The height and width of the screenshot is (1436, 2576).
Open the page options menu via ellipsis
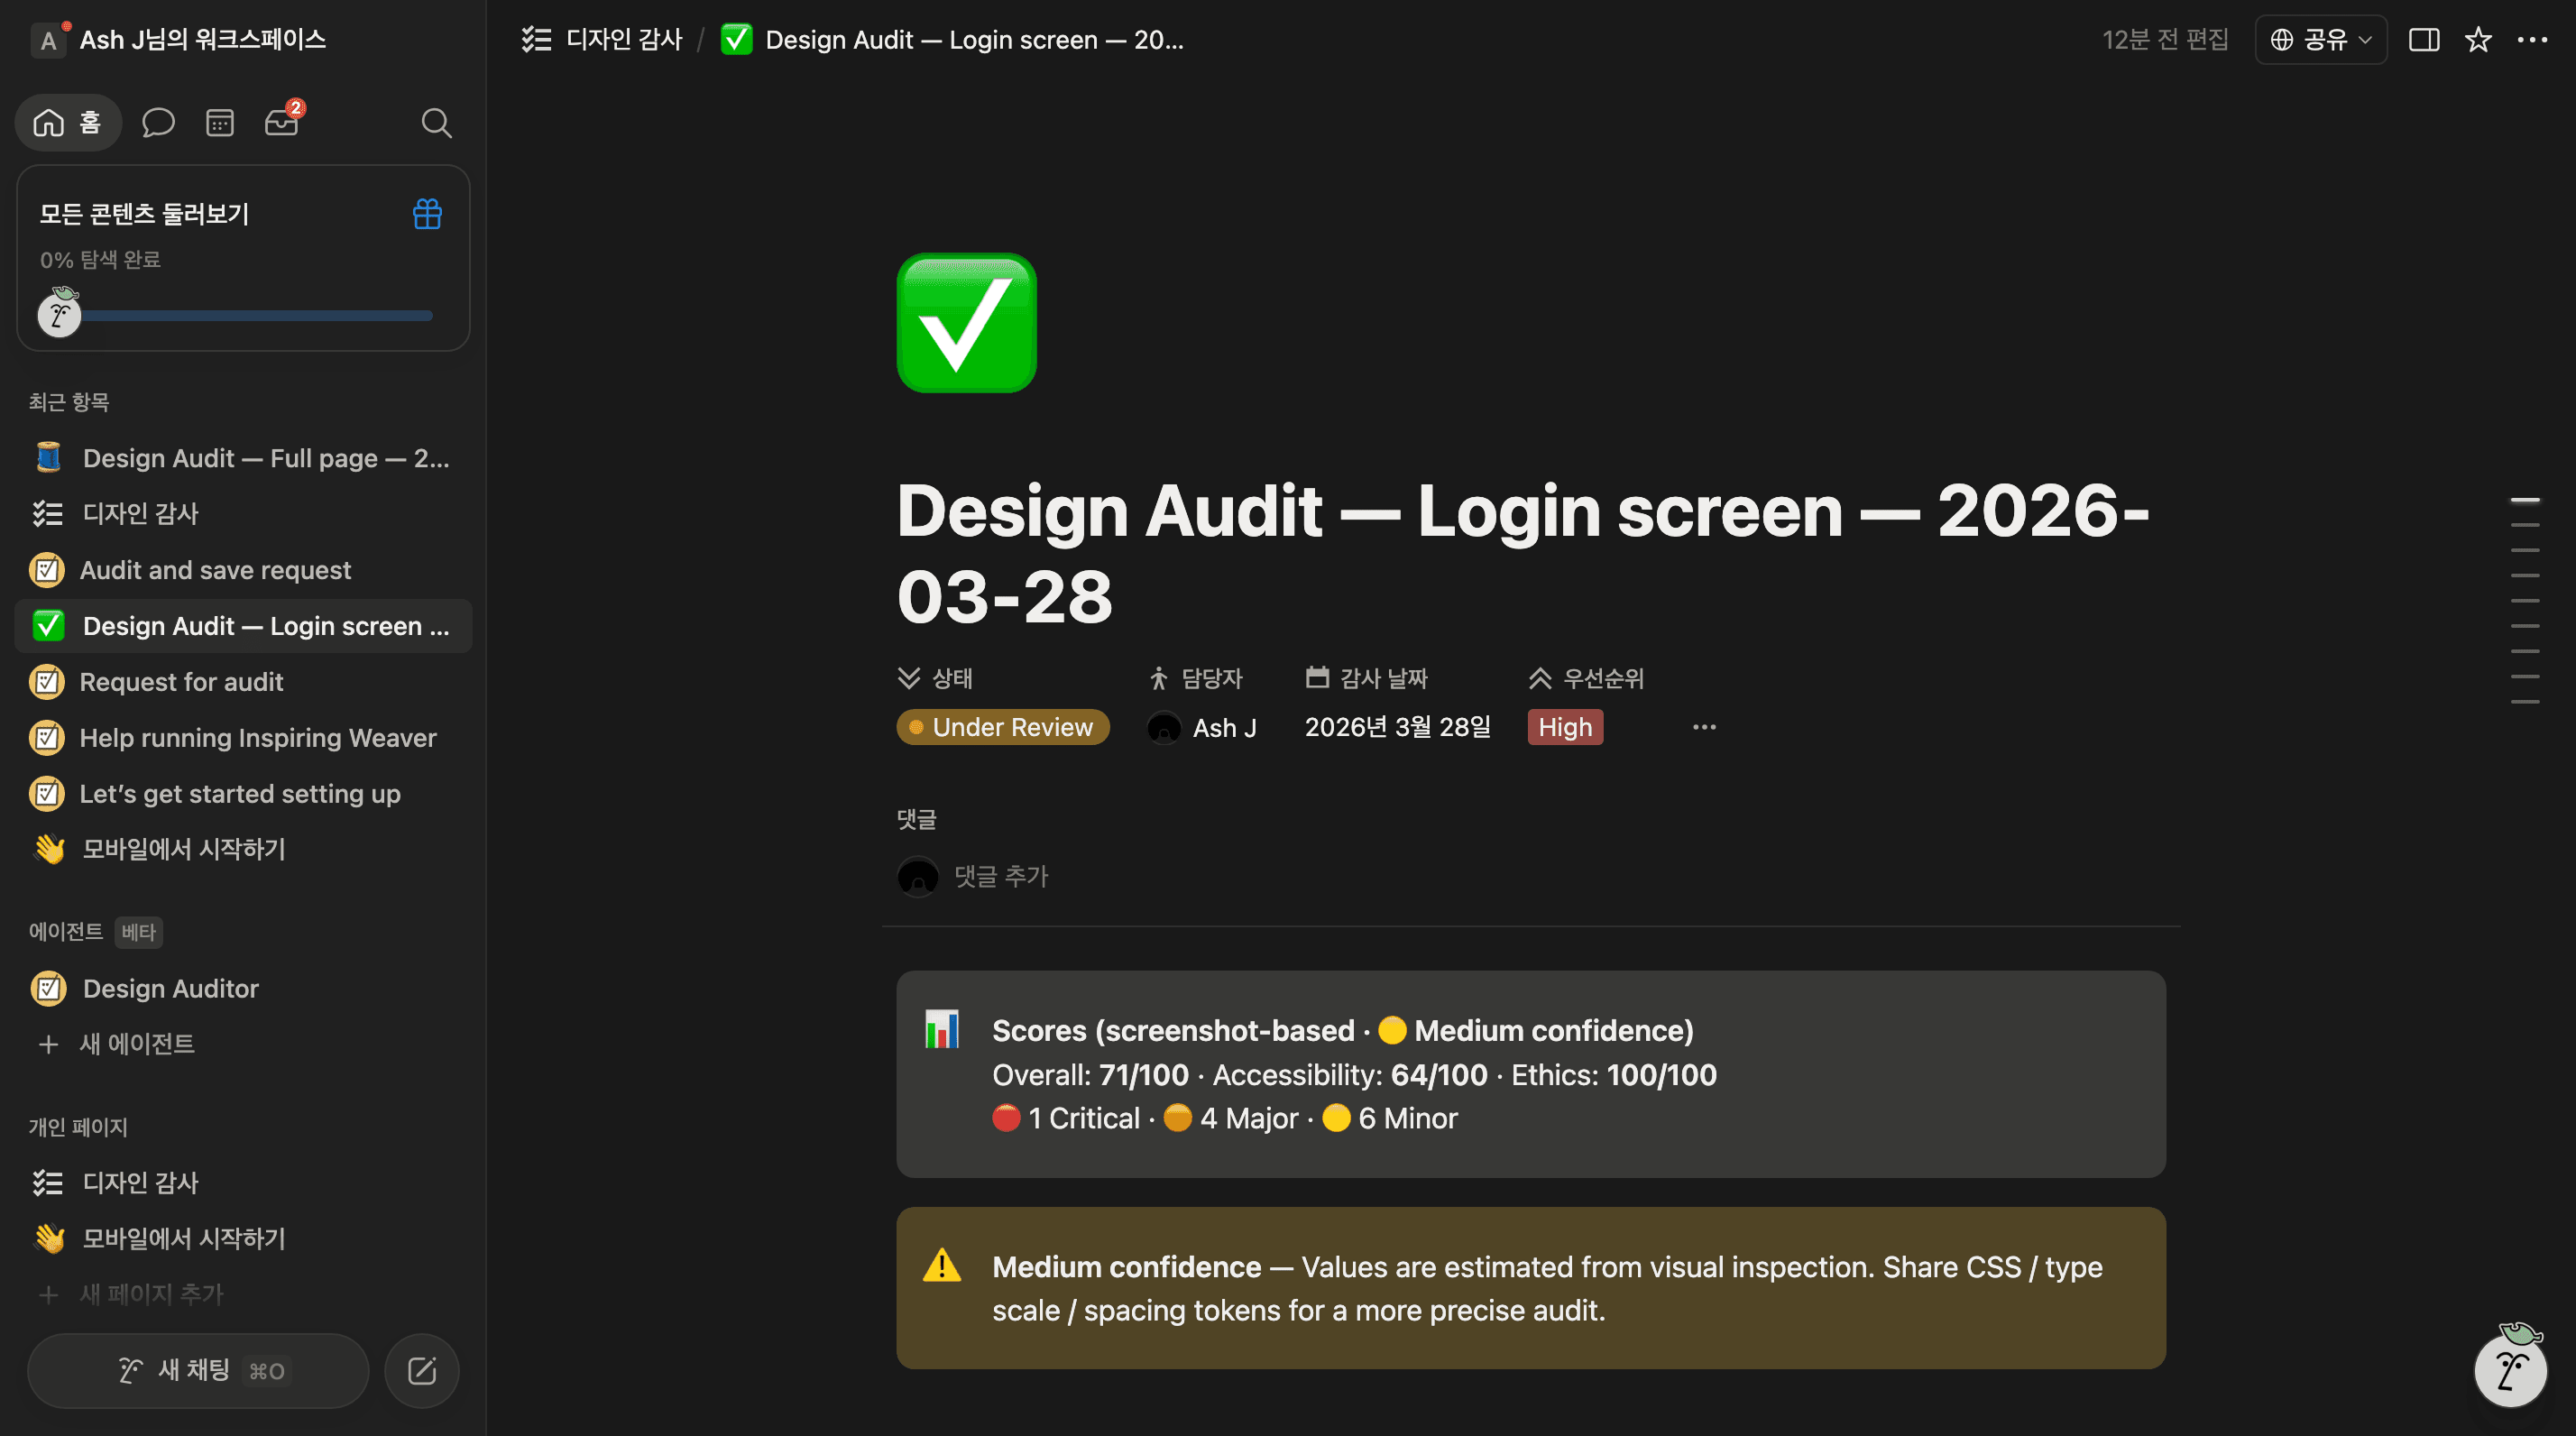point(2533,40)
